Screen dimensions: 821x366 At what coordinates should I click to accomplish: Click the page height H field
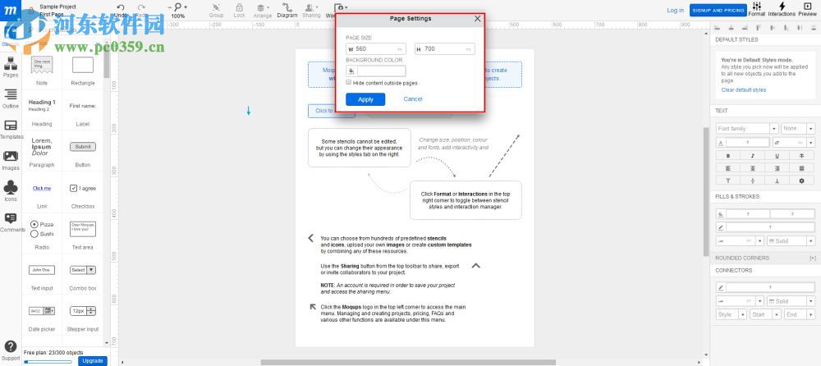(444, 48)
